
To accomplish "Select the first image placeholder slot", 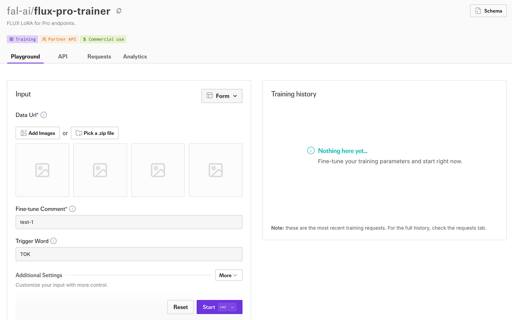I will click(x=42, y=170).
